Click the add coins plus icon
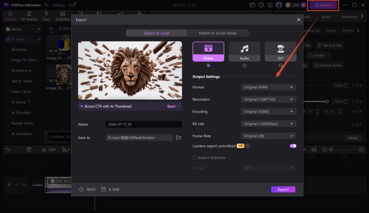The image size is (369, 213). pos(304,5)
